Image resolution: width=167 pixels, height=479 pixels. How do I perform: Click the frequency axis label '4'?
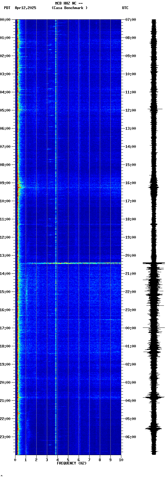pyautogui.click(x=57, y=460)
